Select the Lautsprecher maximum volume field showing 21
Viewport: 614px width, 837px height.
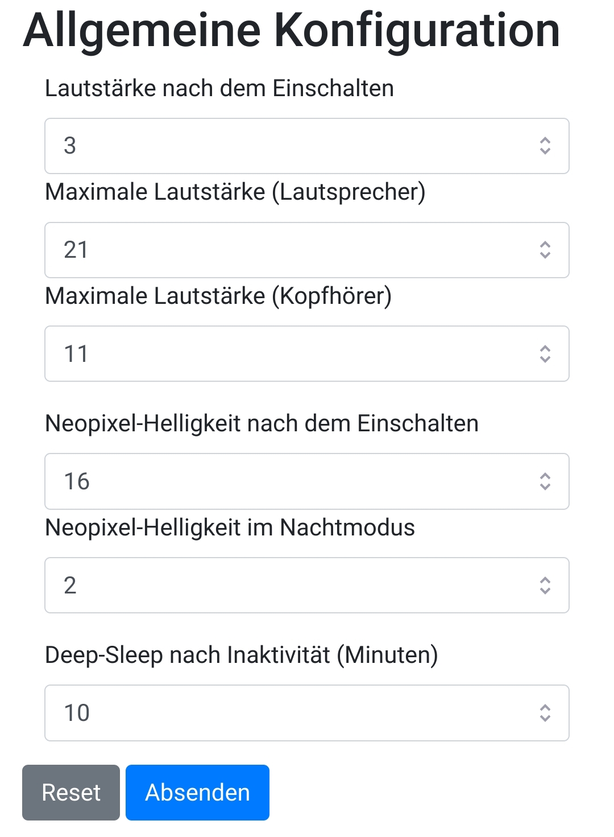tap(307, 250)
